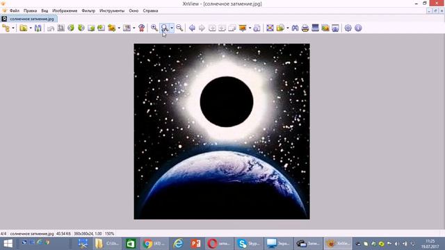Click the Rotate left green icon
Image resolution: width=445 pixels, height=250 pixels.
[71, 28]
